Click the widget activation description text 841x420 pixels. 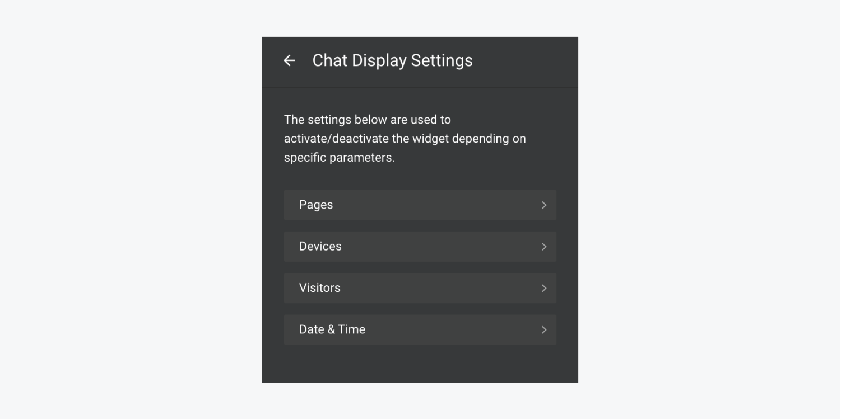coord(405,139)
